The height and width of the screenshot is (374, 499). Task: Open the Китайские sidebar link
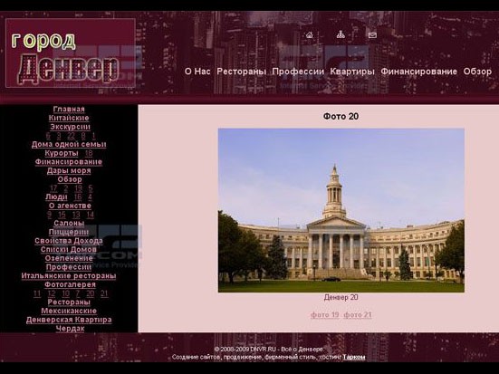69,118
